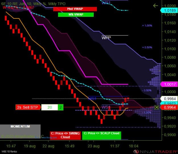This screenshot has width=178, height=154.
Task: Select the 1,0189 cyan price marker
Action: (169, 11)
